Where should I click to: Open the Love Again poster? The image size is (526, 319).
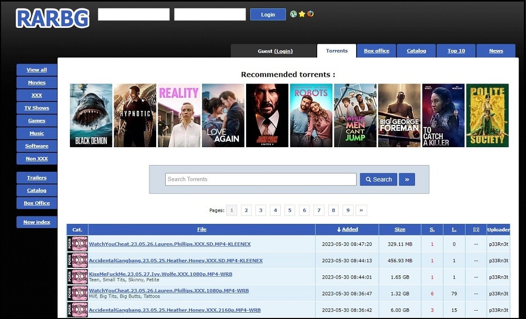(223, 115)
